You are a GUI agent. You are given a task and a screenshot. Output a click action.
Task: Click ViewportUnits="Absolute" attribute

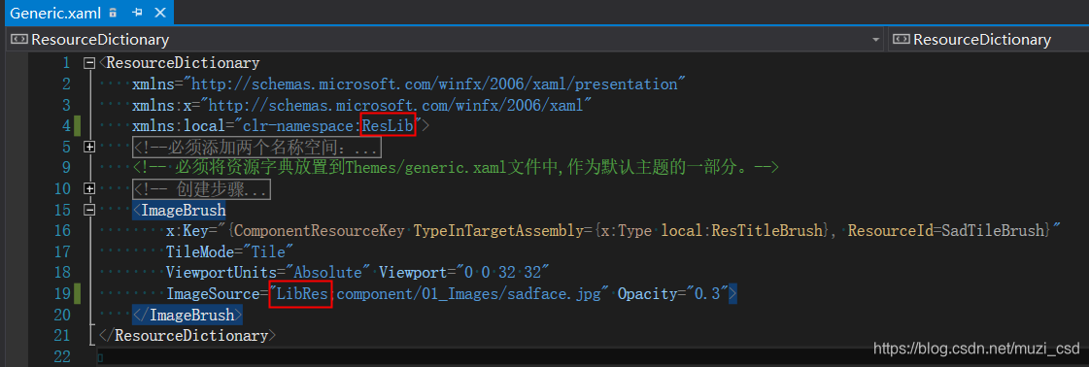(268, 274)
